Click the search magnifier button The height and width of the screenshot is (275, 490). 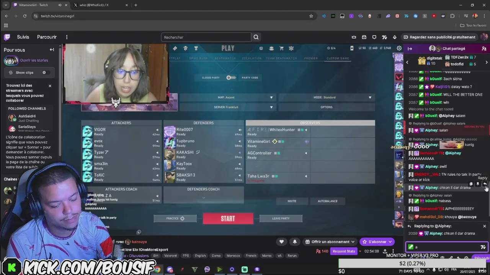256,37
